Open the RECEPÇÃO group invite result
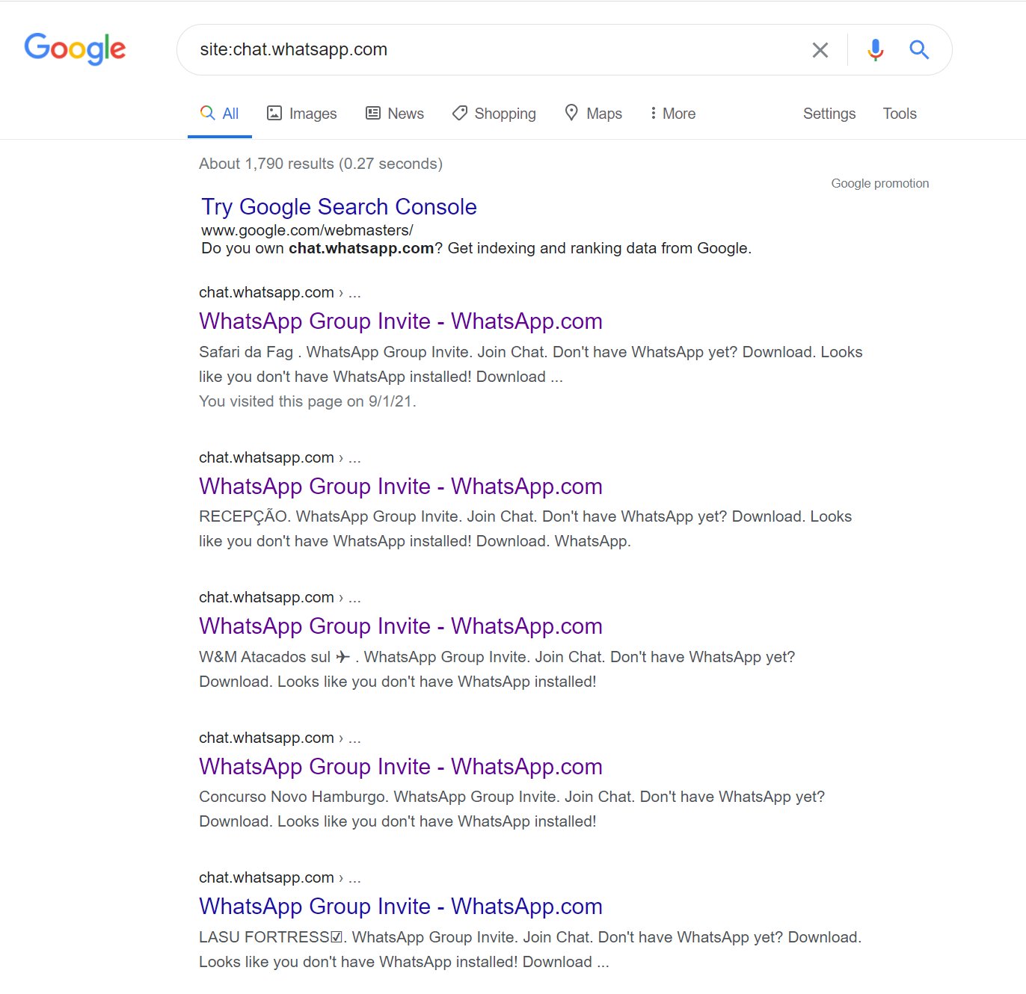1026x994 pixels. pos(400,487)
